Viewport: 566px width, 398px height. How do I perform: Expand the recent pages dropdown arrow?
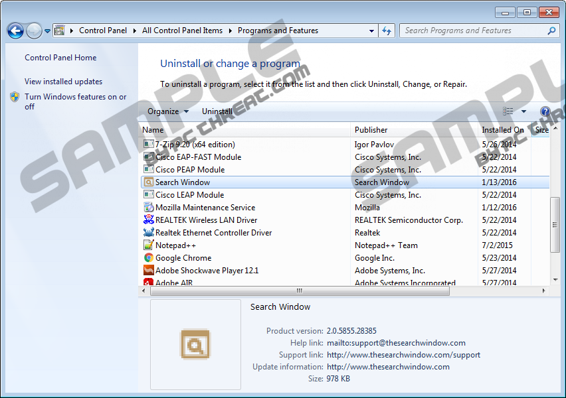tap(48, 31)
